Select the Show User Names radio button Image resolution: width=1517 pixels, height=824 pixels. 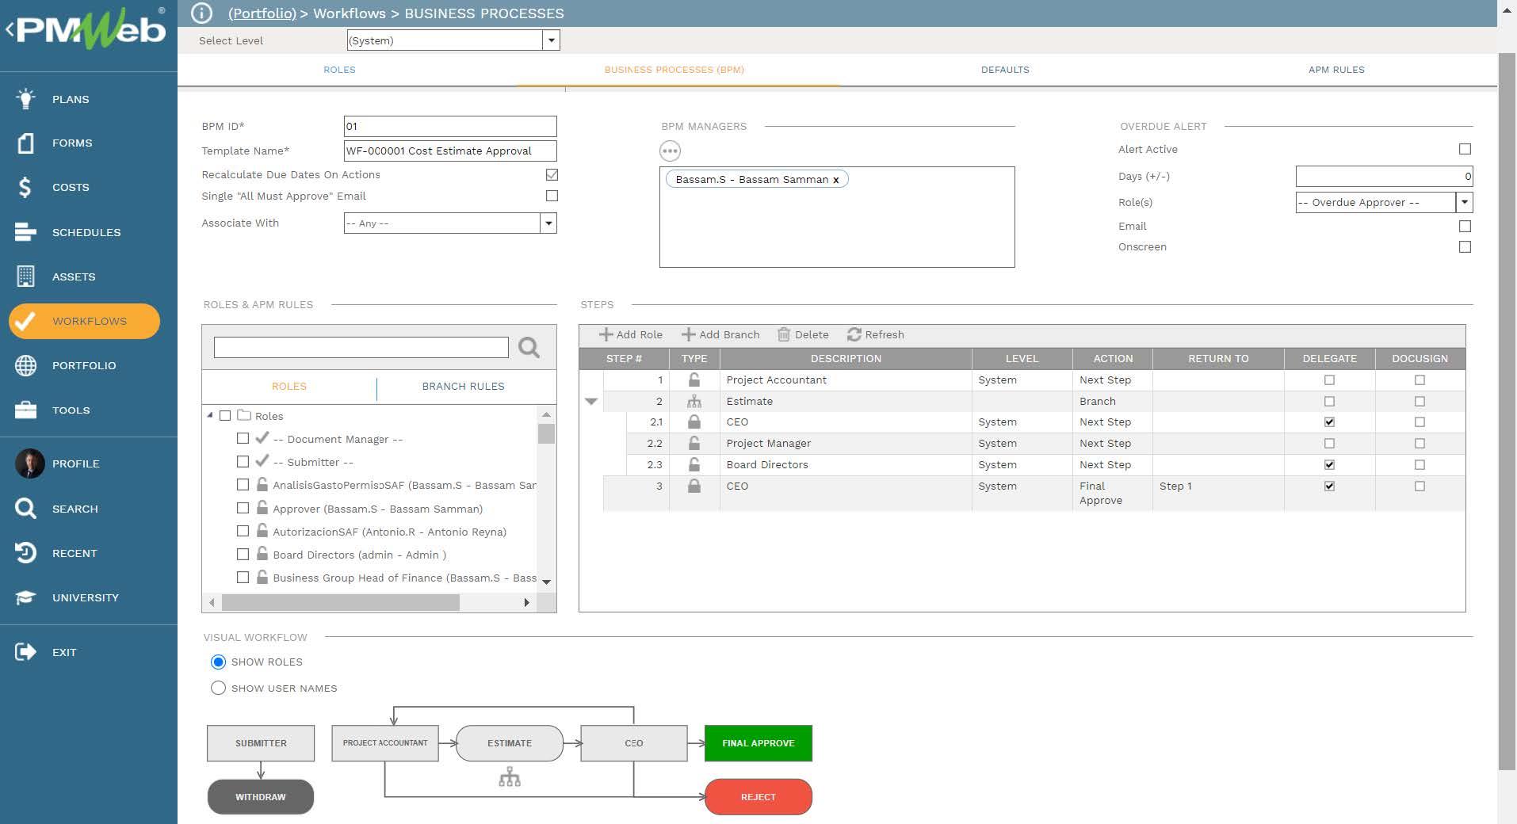pos(218,688)
